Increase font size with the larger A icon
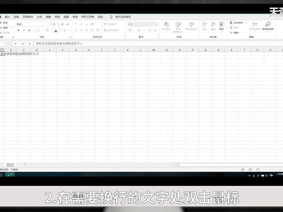 point(63,24)
